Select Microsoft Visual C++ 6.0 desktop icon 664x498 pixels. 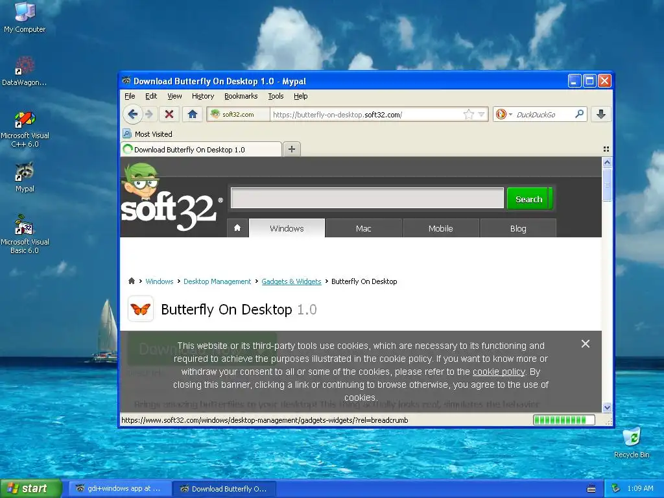(x=25, y=129)
